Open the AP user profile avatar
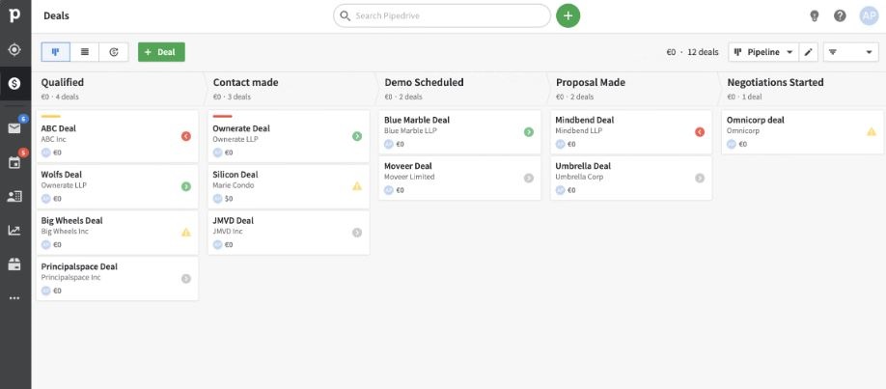886x389 pixels. click(869, 15)
